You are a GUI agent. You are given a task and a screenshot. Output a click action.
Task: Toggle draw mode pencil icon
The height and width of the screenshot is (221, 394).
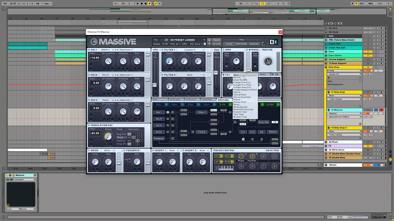[352, 4]
